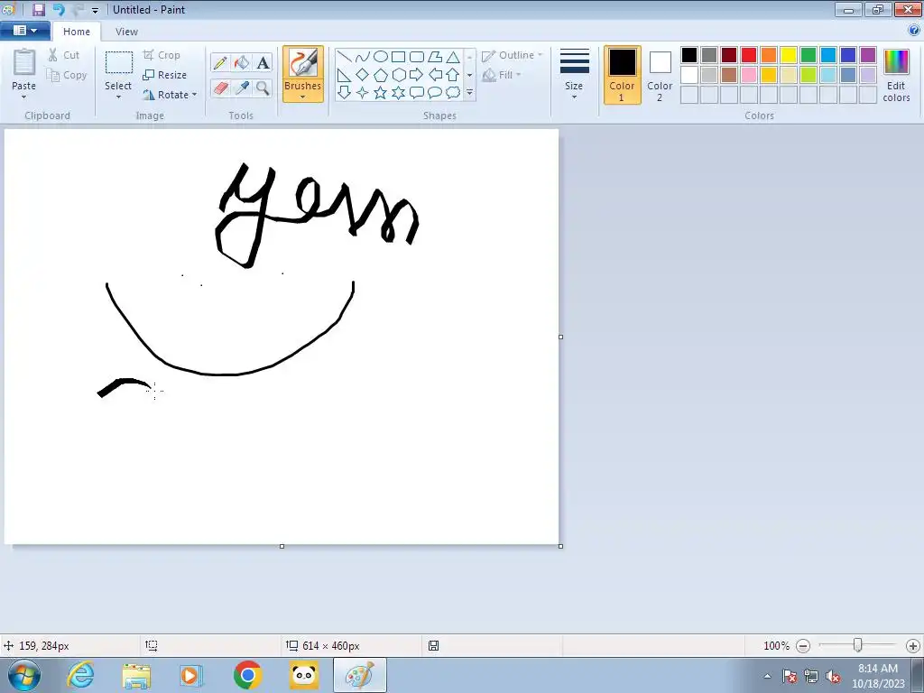Expand the Select dropdown arrow
Screen dimensions: 924x693
[x=118, y=97]
